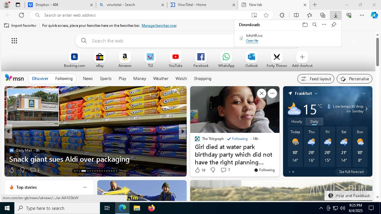Open Facebook shortcut
The height and width of the screenshot is (214, 381).
(201, 59)
